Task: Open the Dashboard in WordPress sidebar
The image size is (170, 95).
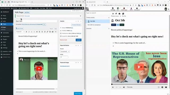Action: (x=6, y=12)
